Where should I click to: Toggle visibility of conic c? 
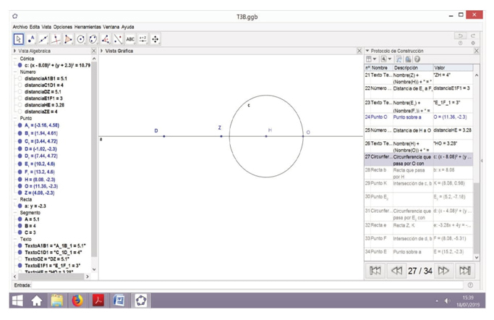click(20, 65)
